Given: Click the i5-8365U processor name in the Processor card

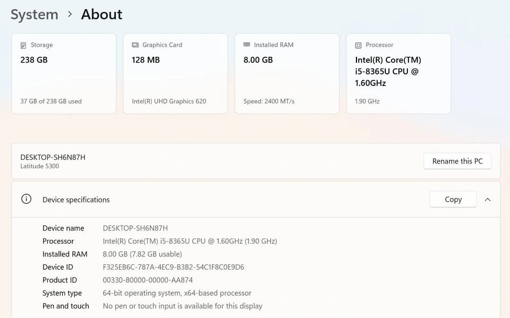Looking at the screenshot, I should pos(388,71).
